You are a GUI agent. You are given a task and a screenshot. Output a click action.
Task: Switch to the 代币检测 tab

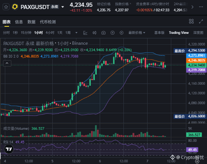48,22
